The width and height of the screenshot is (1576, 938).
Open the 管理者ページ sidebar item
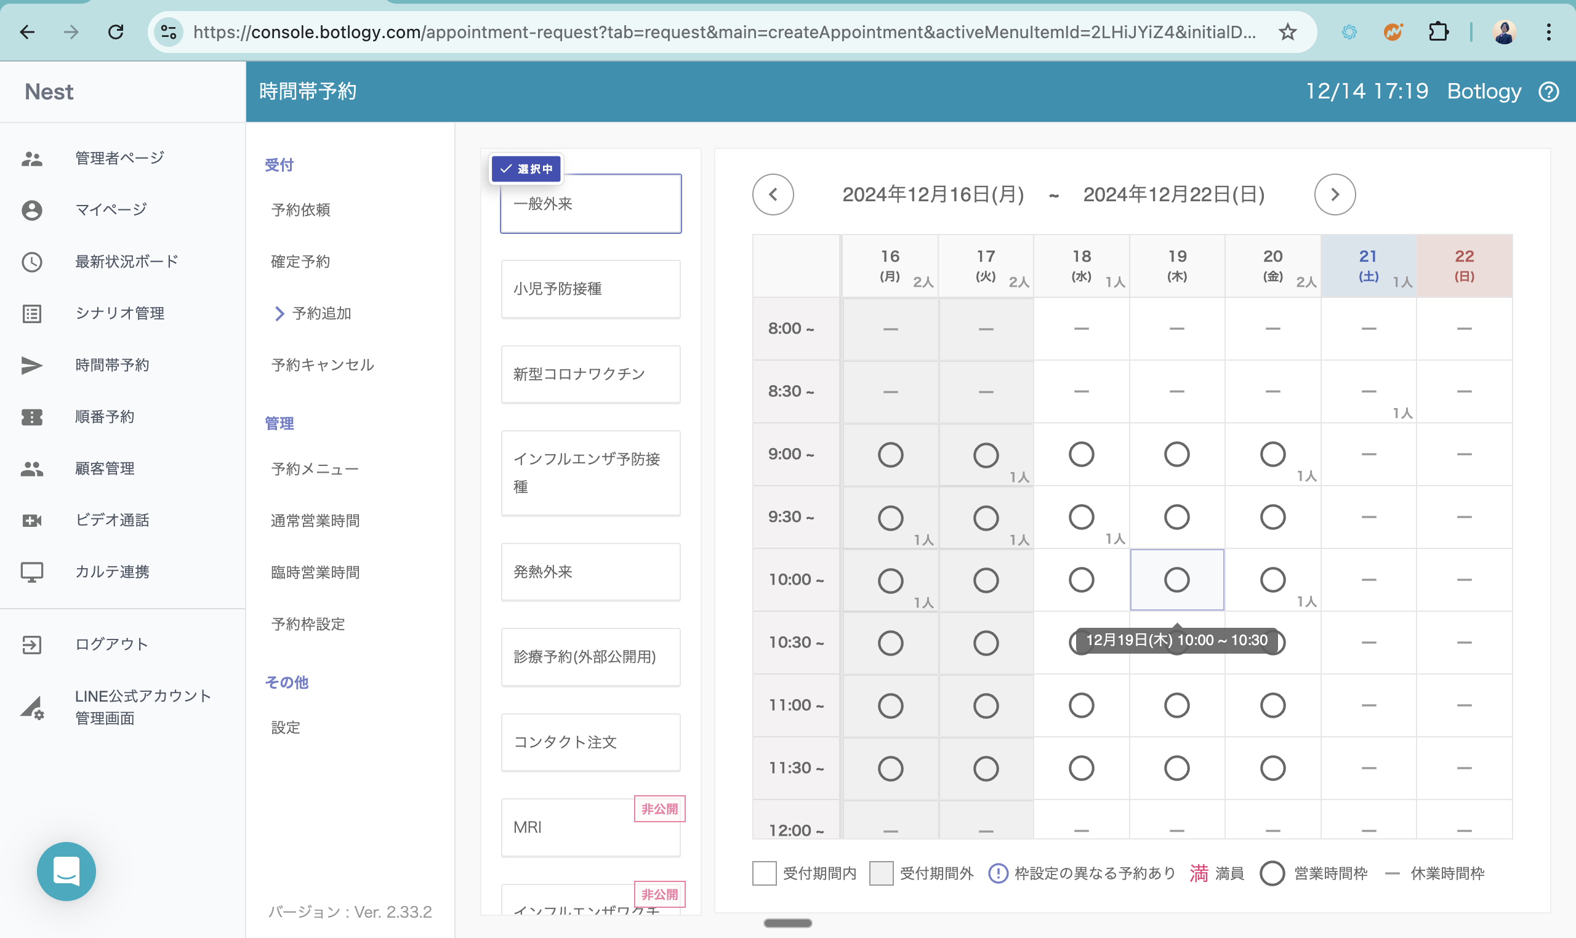(x=119, y=158)
